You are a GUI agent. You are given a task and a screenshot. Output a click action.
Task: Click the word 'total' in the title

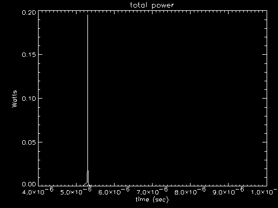pos(138,5)
